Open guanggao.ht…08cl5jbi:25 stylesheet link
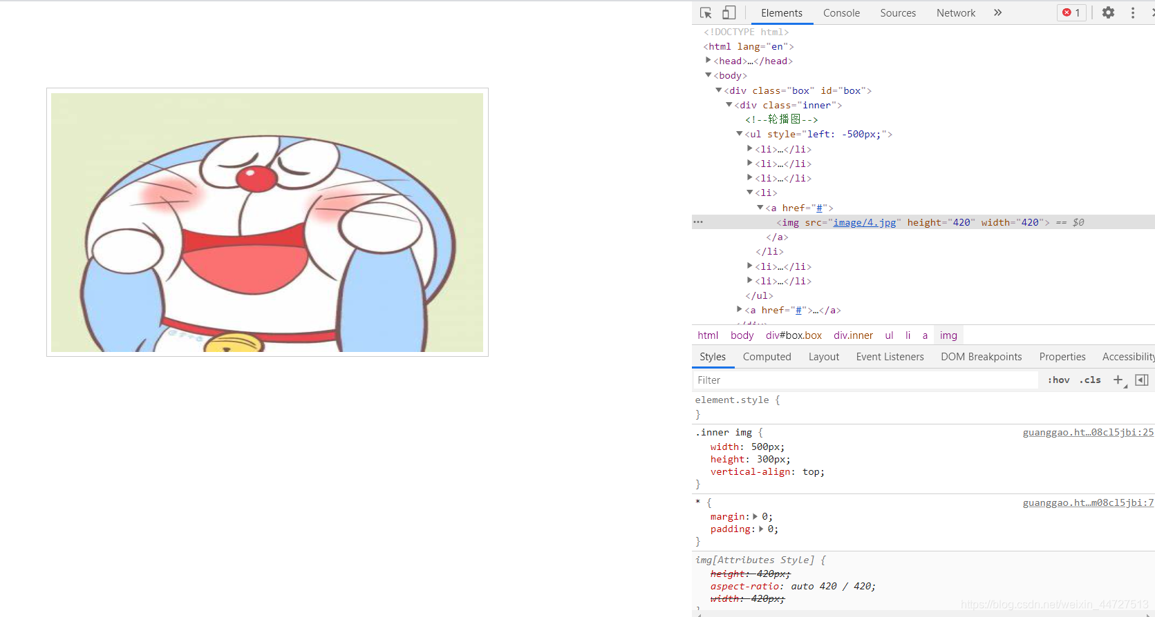 coord(1088,432)
